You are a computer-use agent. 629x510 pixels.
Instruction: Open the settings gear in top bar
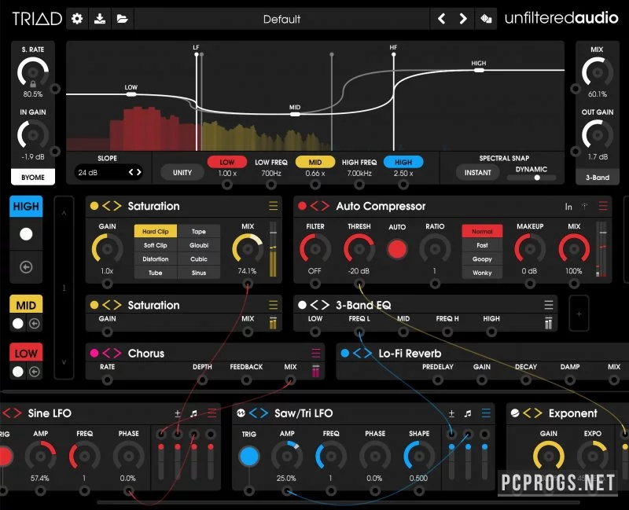[77, 18]
